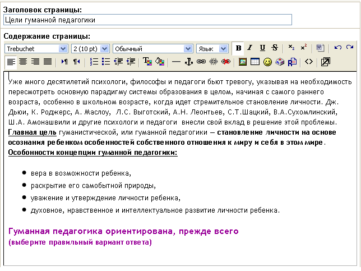Insert a numbered list
The width and height of the screenshot is (361, 271).
click(94, 62)
